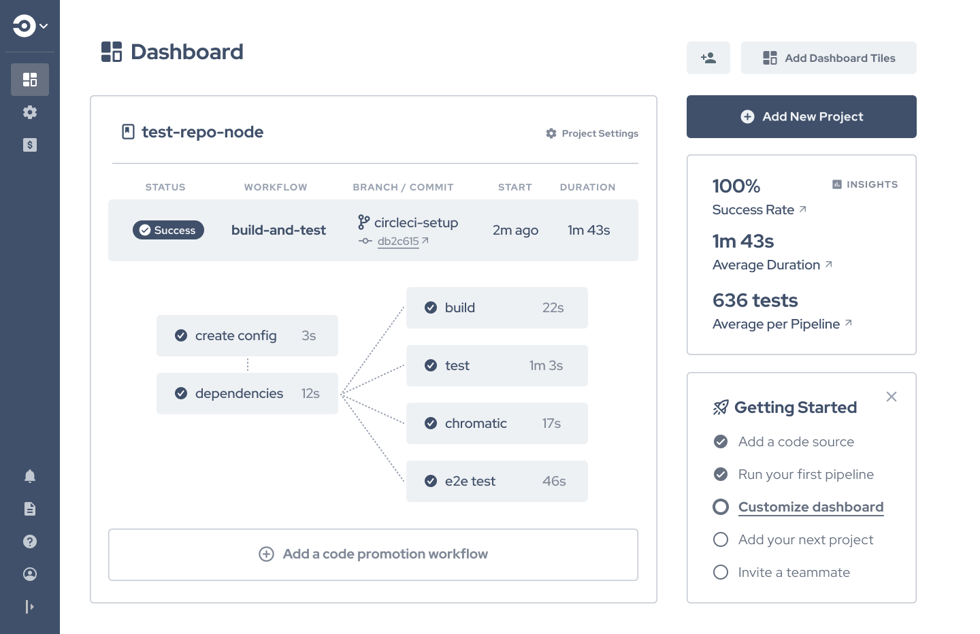Open Project Settings for test-repo-node
Viewport: 980px width, 634px height.
click(592, 133)
